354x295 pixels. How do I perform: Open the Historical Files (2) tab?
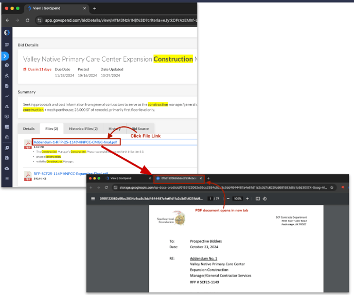click(x=83, y=129)
